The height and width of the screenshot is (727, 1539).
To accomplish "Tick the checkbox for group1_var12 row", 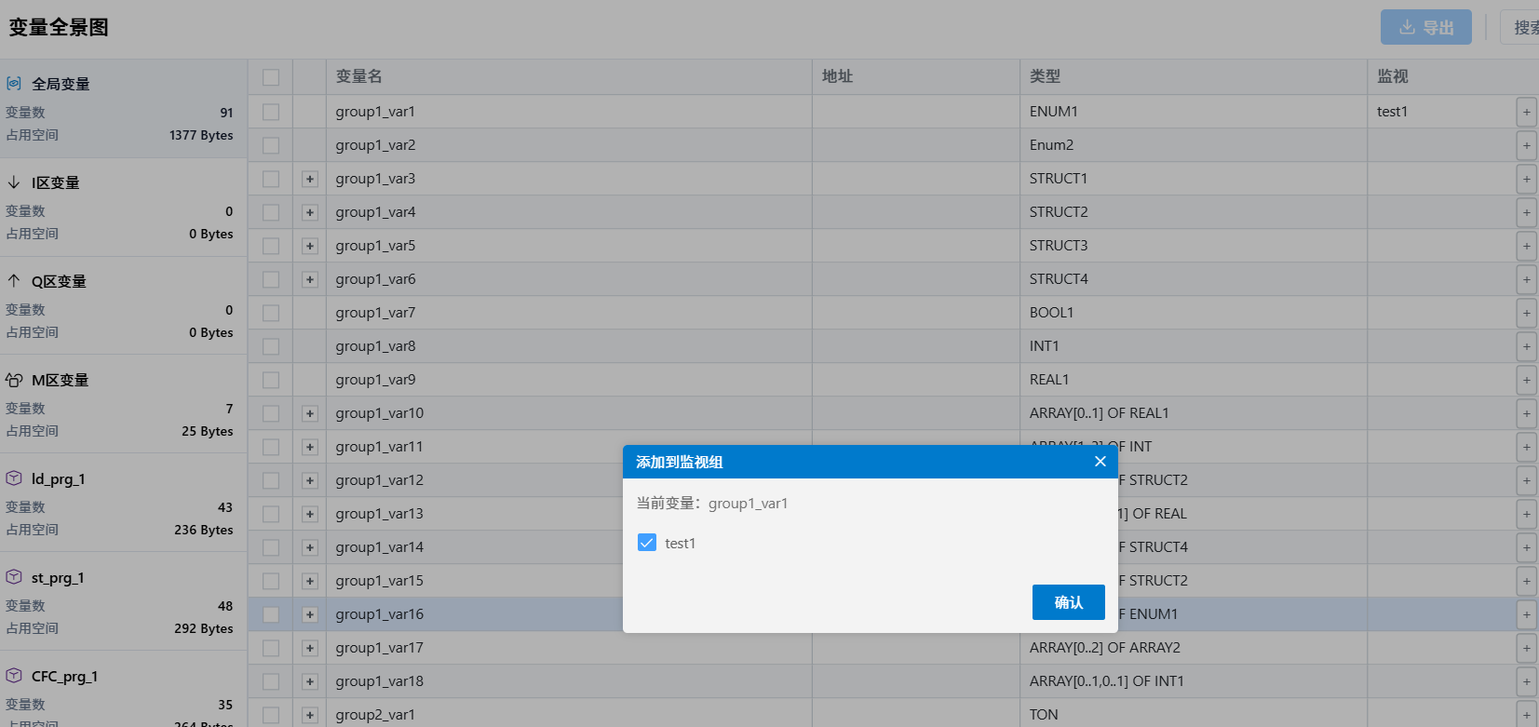I will pyautogui.click(x=271, y=480).
